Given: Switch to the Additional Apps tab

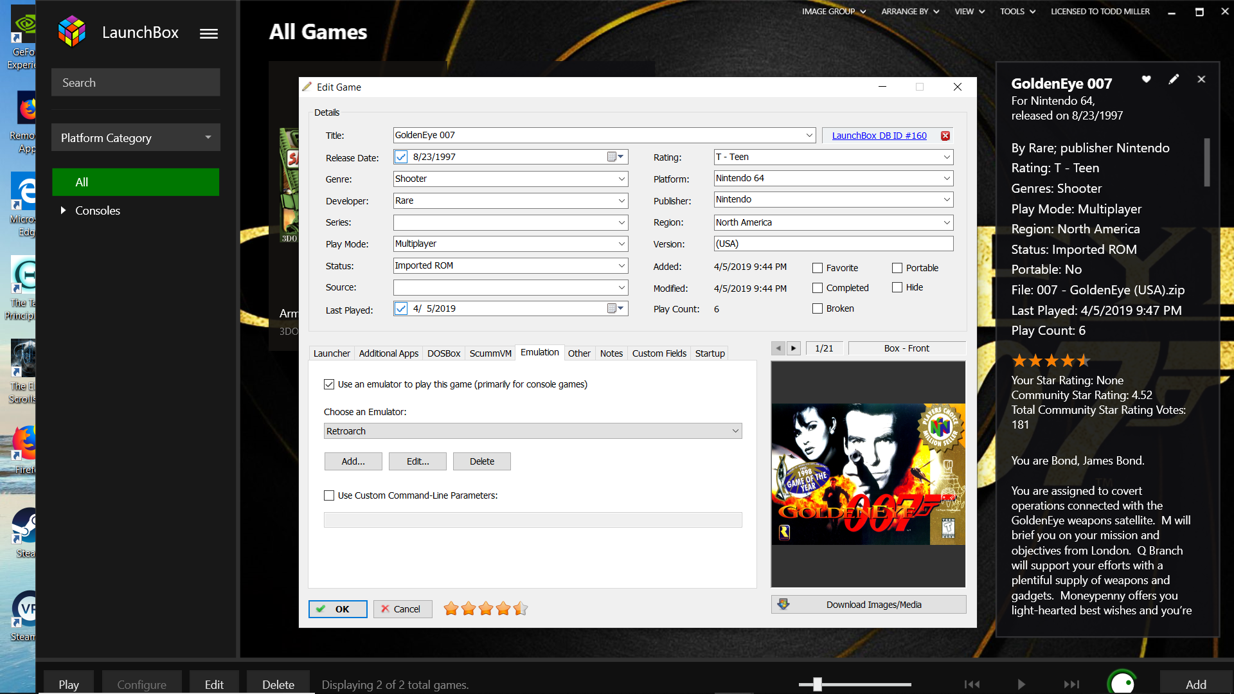Looking at the screenshot, I should tap(388, 353).
